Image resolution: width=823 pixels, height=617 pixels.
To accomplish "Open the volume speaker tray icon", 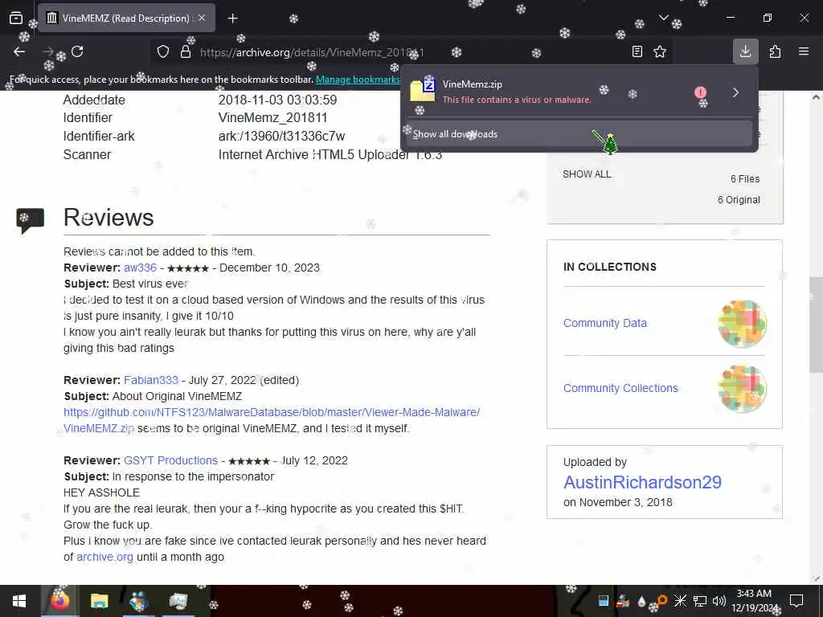I will pyautogui.click(x=719, y=601).
